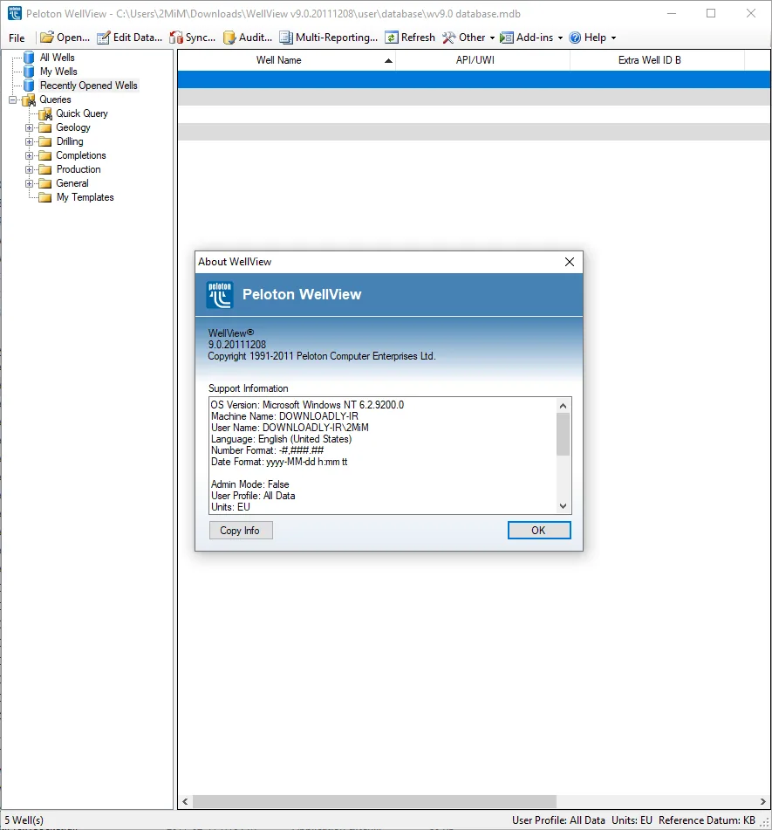Screen dimensions: 772x830
Task: Click the Peloton logo in About dialog
Action: pos(220,295)
